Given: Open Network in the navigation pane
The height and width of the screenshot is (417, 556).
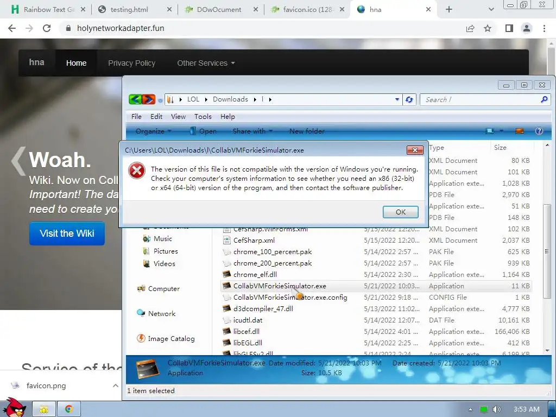Looking at the screenshot, I should (x=162, y=313).
